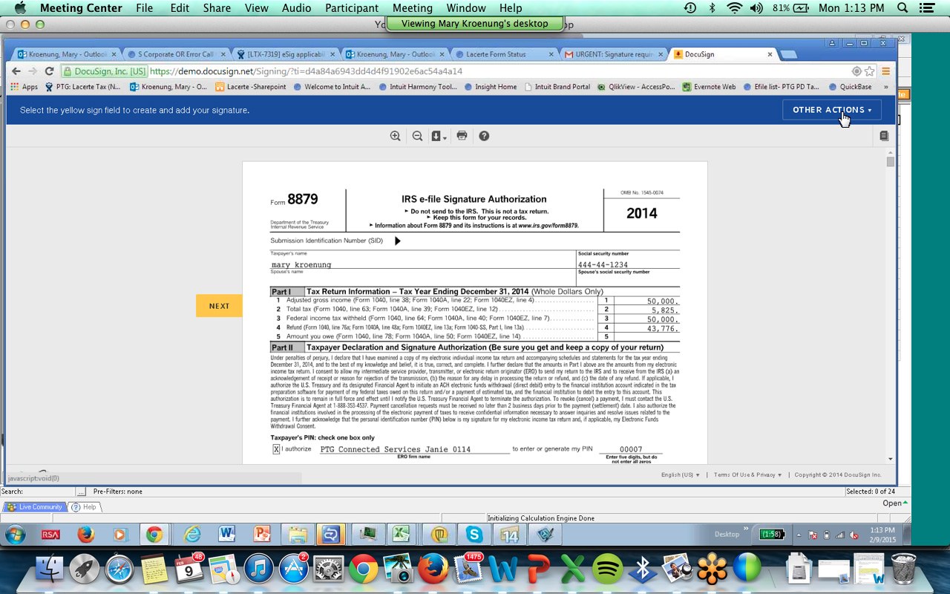The height and width of the screenshot is (594, 950).
Task: Open DocuSign help with the question mark icon
Action: 484,136
